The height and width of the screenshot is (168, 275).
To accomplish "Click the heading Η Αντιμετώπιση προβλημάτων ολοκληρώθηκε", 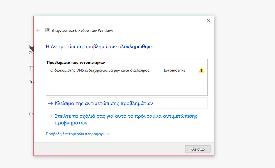I will (x=99, y=46).
